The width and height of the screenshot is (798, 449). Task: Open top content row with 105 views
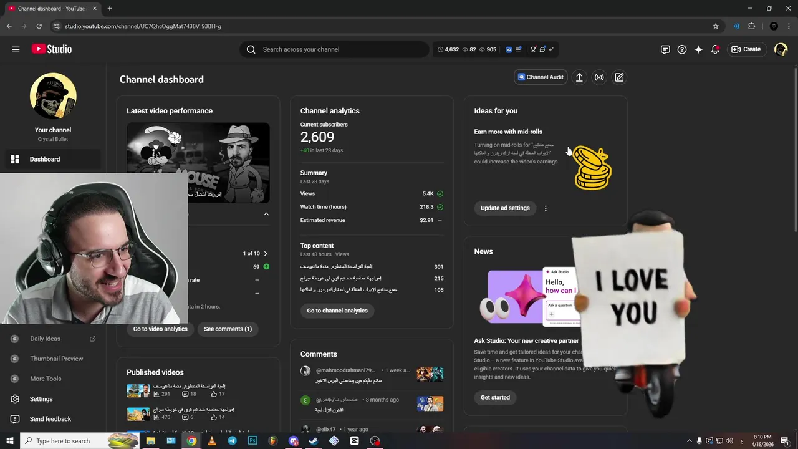372,290
